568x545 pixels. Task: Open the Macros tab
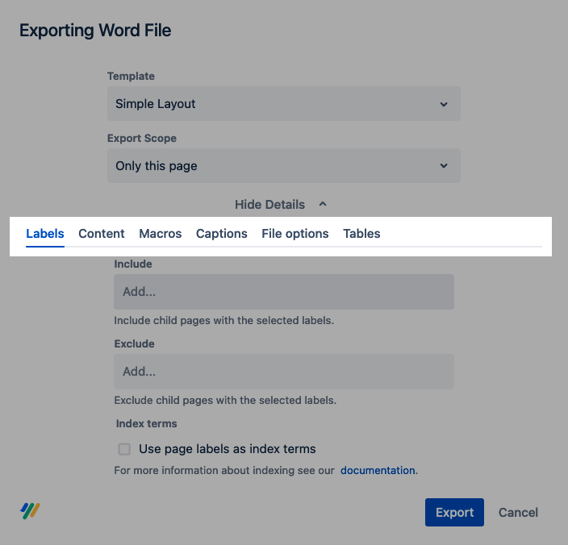(161, 234)
